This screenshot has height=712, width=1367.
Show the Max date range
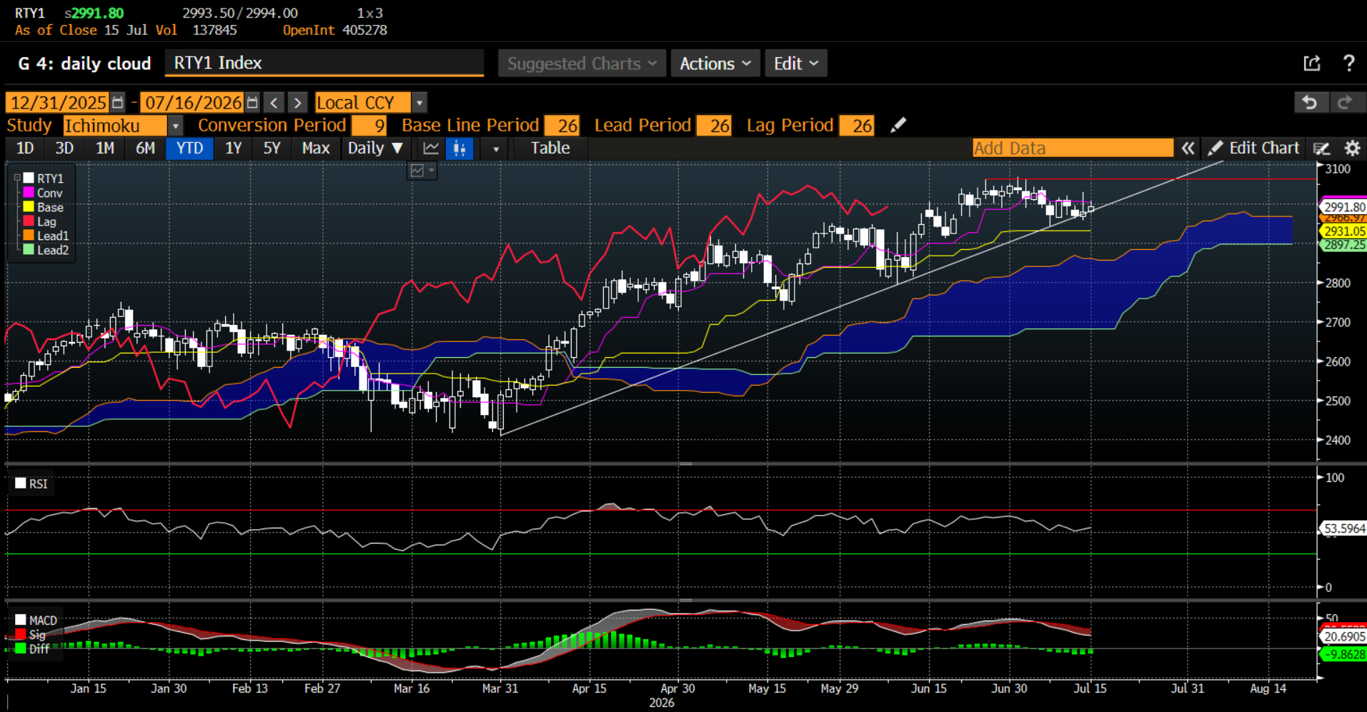316,149
